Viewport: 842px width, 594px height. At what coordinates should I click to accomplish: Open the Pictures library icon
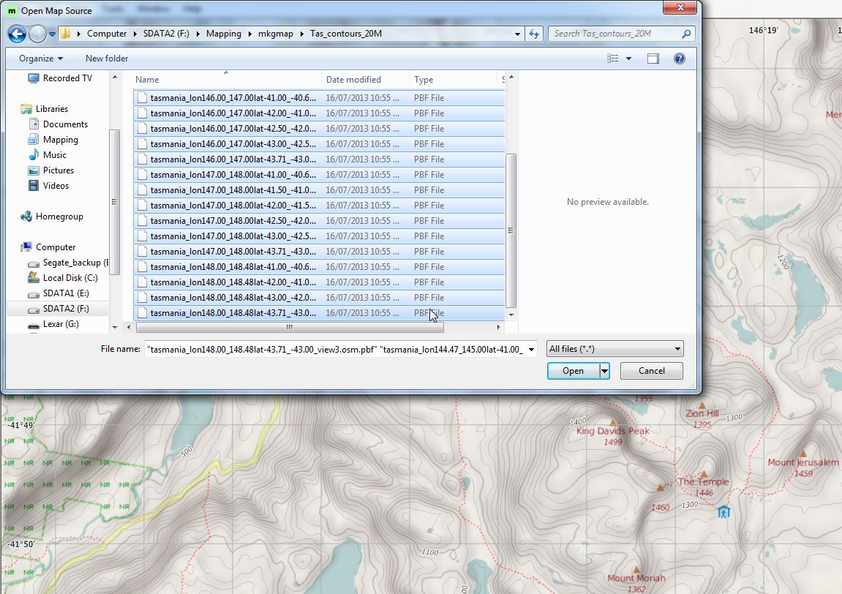[x=34, y=170]
